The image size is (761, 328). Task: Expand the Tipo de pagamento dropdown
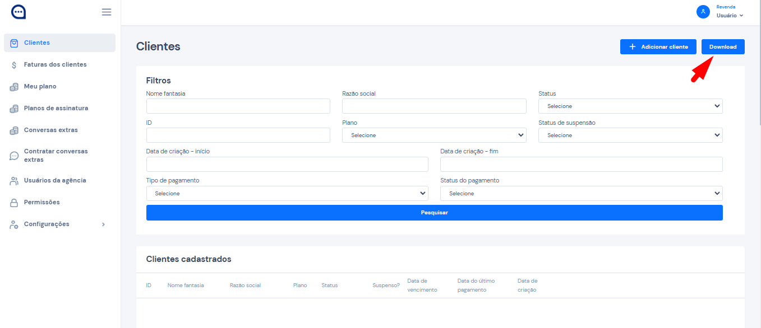pos(287,193)
